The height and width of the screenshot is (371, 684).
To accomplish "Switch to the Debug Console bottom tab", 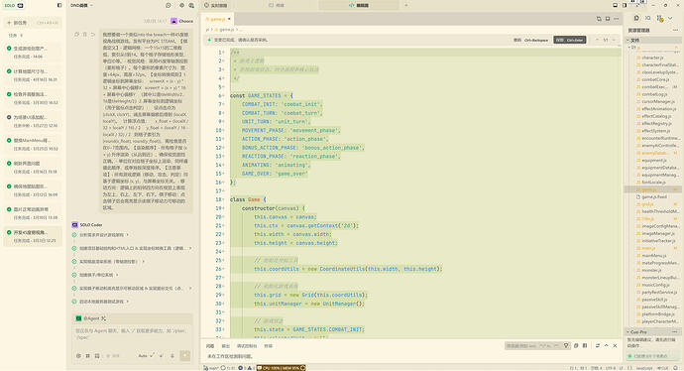I will tap(247, 345).
